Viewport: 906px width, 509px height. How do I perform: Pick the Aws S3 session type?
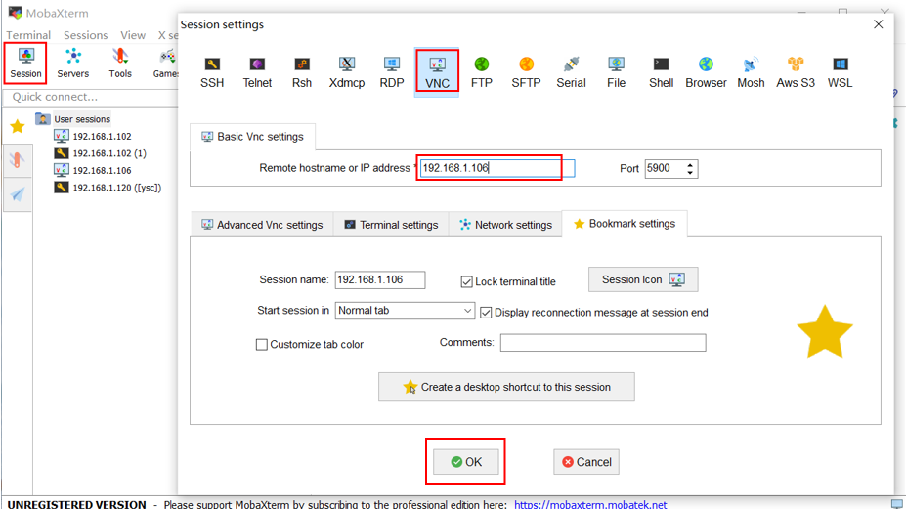796,72
